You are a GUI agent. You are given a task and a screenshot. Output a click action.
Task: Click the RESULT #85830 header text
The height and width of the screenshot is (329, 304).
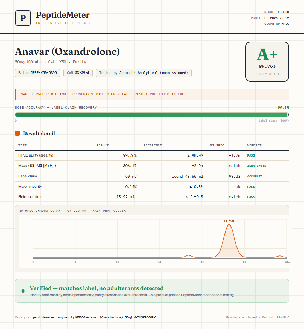coord(276,12)
